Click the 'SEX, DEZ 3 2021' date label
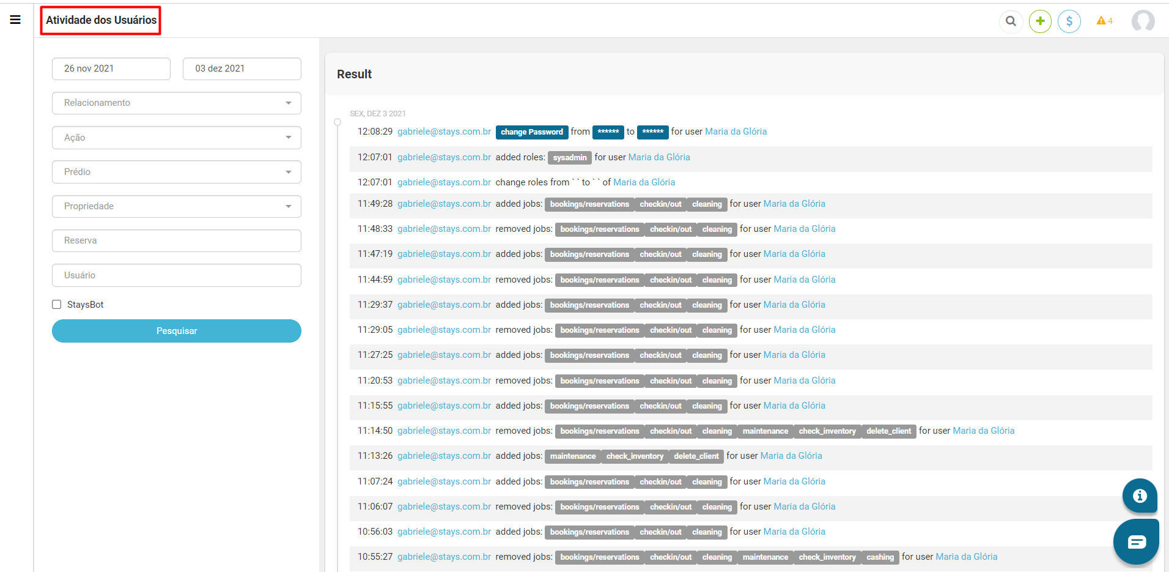This screenshot has width=1169, height=572. (x=378, y=114)
